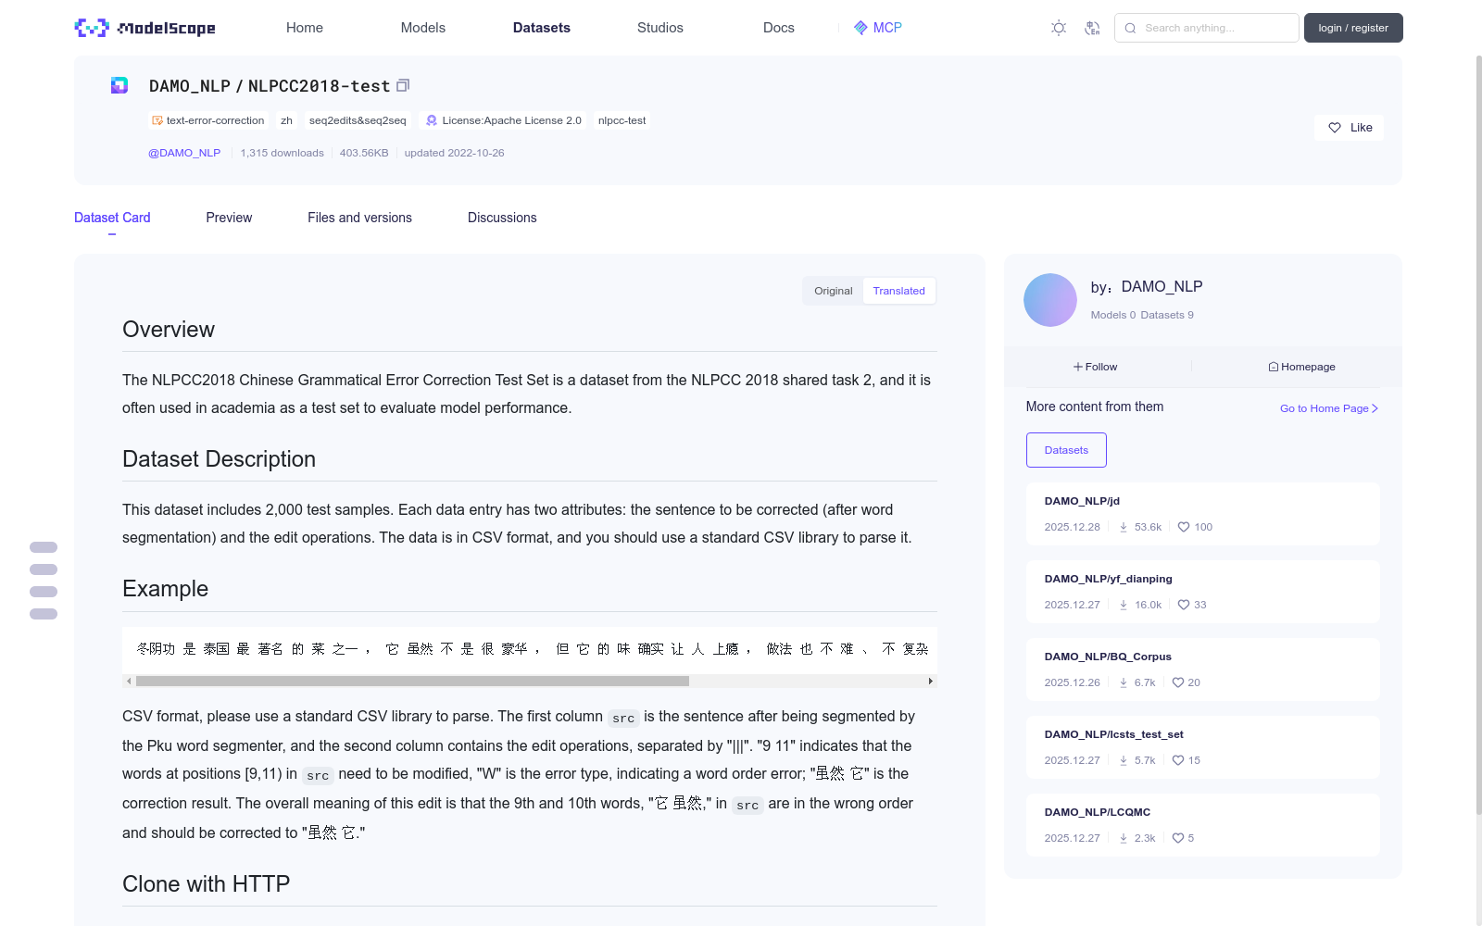Viewport: 1482px width, 926px height.
Task: Switch language with the translate icon
Action: click(x=1092, y=28)
